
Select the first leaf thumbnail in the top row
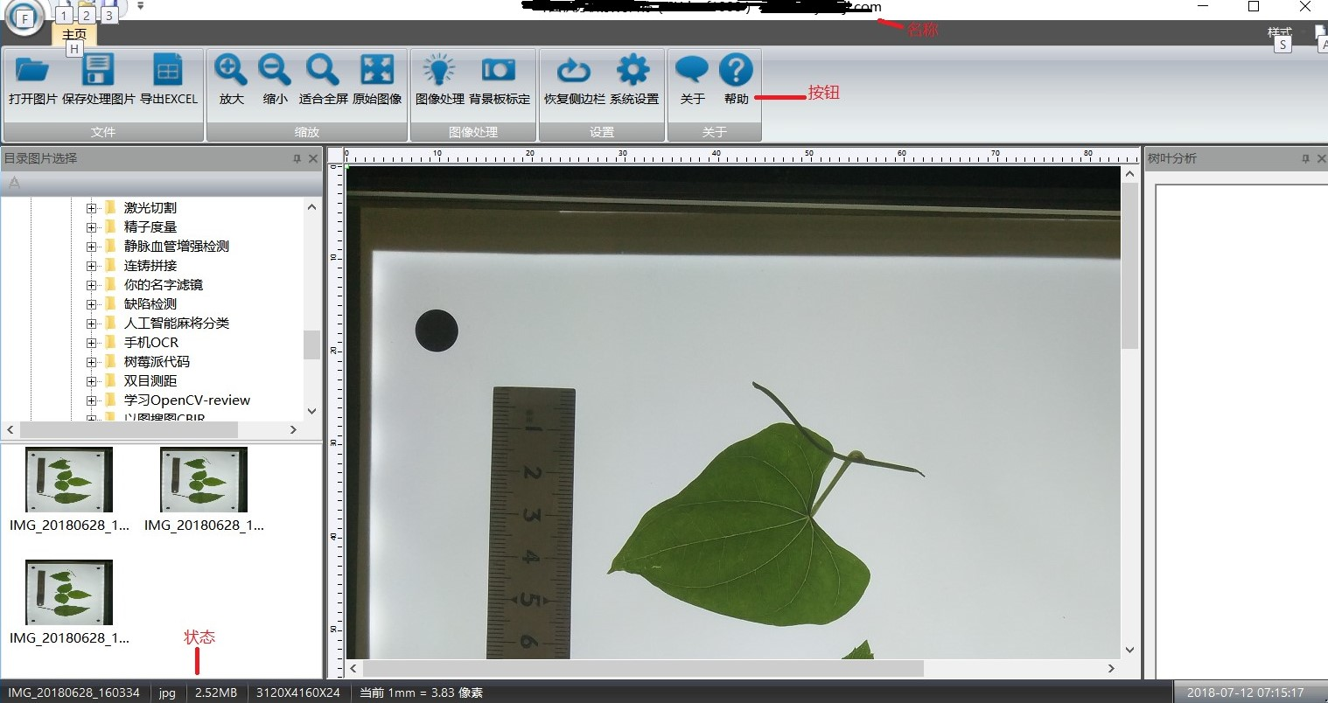click(69, 480)
